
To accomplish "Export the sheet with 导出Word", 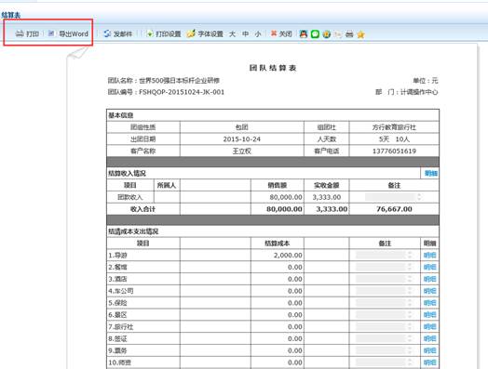I will (x=69, y=33).
